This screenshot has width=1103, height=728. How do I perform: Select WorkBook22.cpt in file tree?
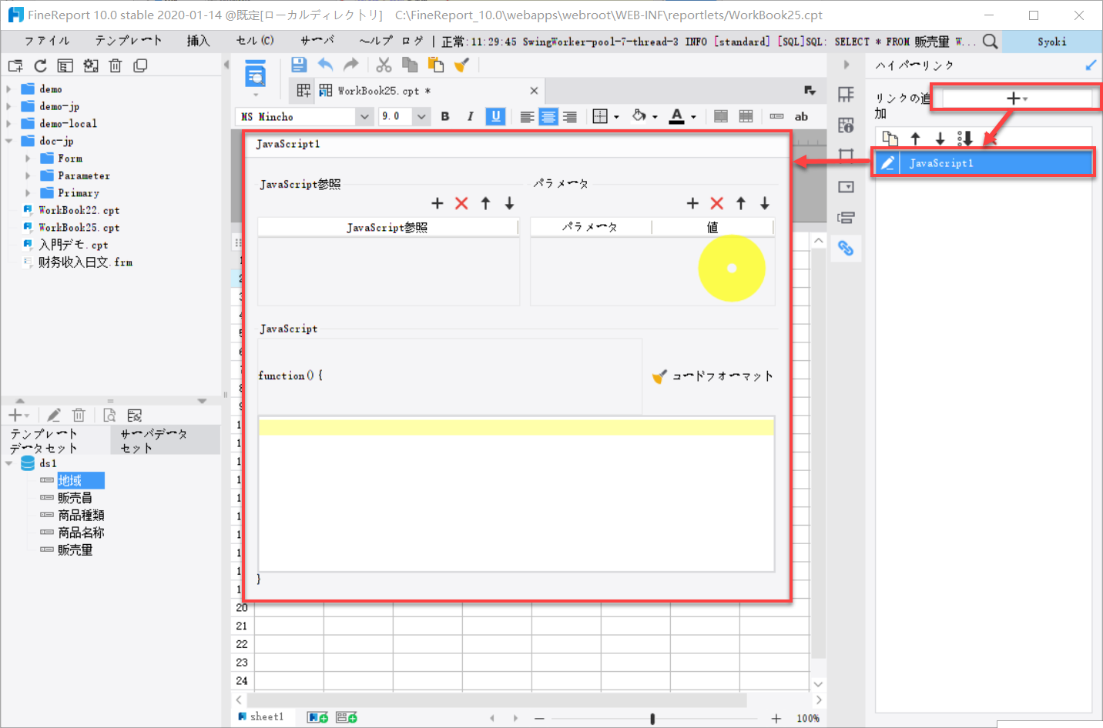tap(79, 210)
